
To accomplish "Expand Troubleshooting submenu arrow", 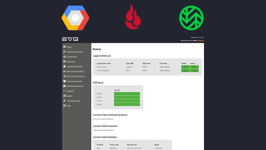I will (89, 101).
